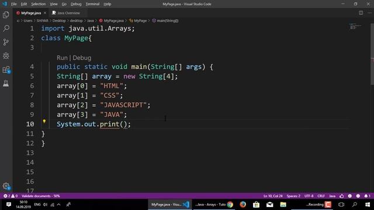Click the volume speaker tray icon
Image resolution: width=374 pixels, height=210 pixels.
point(46,204)
